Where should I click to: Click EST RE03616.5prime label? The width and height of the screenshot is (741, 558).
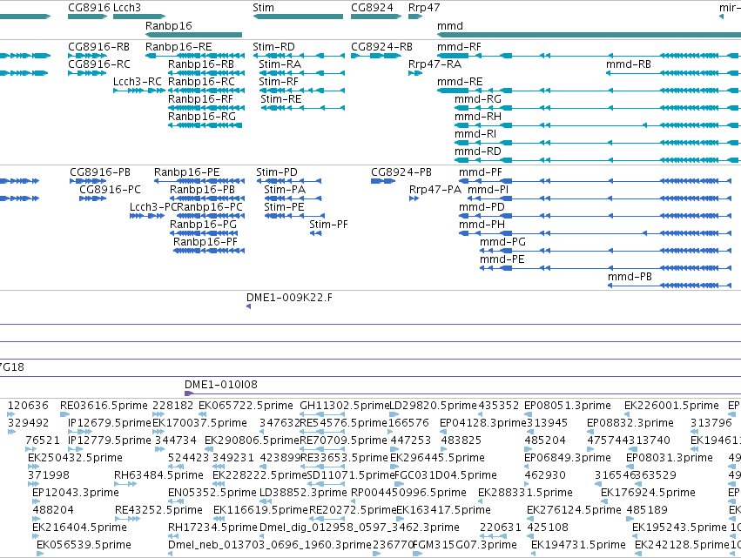[104, 406]
